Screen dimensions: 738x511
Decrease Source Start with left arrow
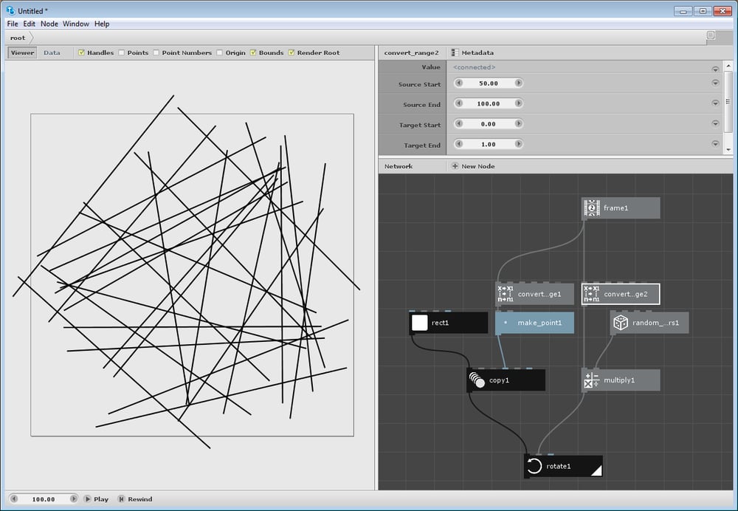tap(459, 83)
